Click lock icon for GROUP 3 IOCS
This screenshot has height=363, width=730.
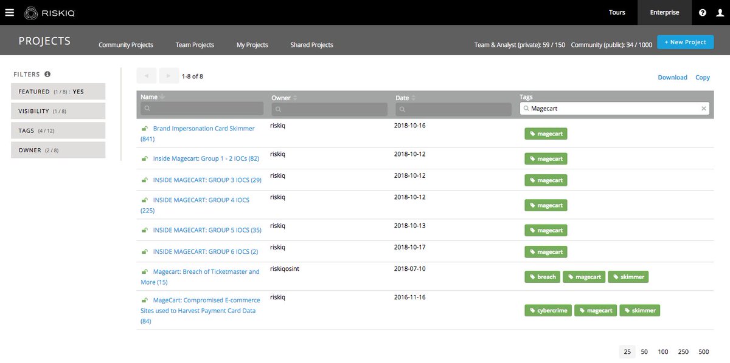coord(145,180)
